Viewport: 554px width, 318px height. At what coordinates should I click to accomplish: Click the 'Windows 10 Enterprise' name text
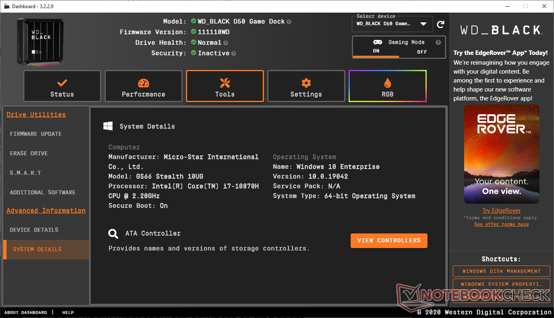tap(338, 167)
